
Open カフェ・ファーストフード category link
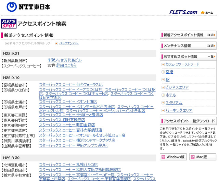tap(182, 64)
